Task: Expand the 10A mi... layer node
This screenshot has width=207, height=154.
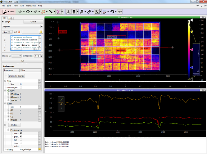Action: [8, 100]
